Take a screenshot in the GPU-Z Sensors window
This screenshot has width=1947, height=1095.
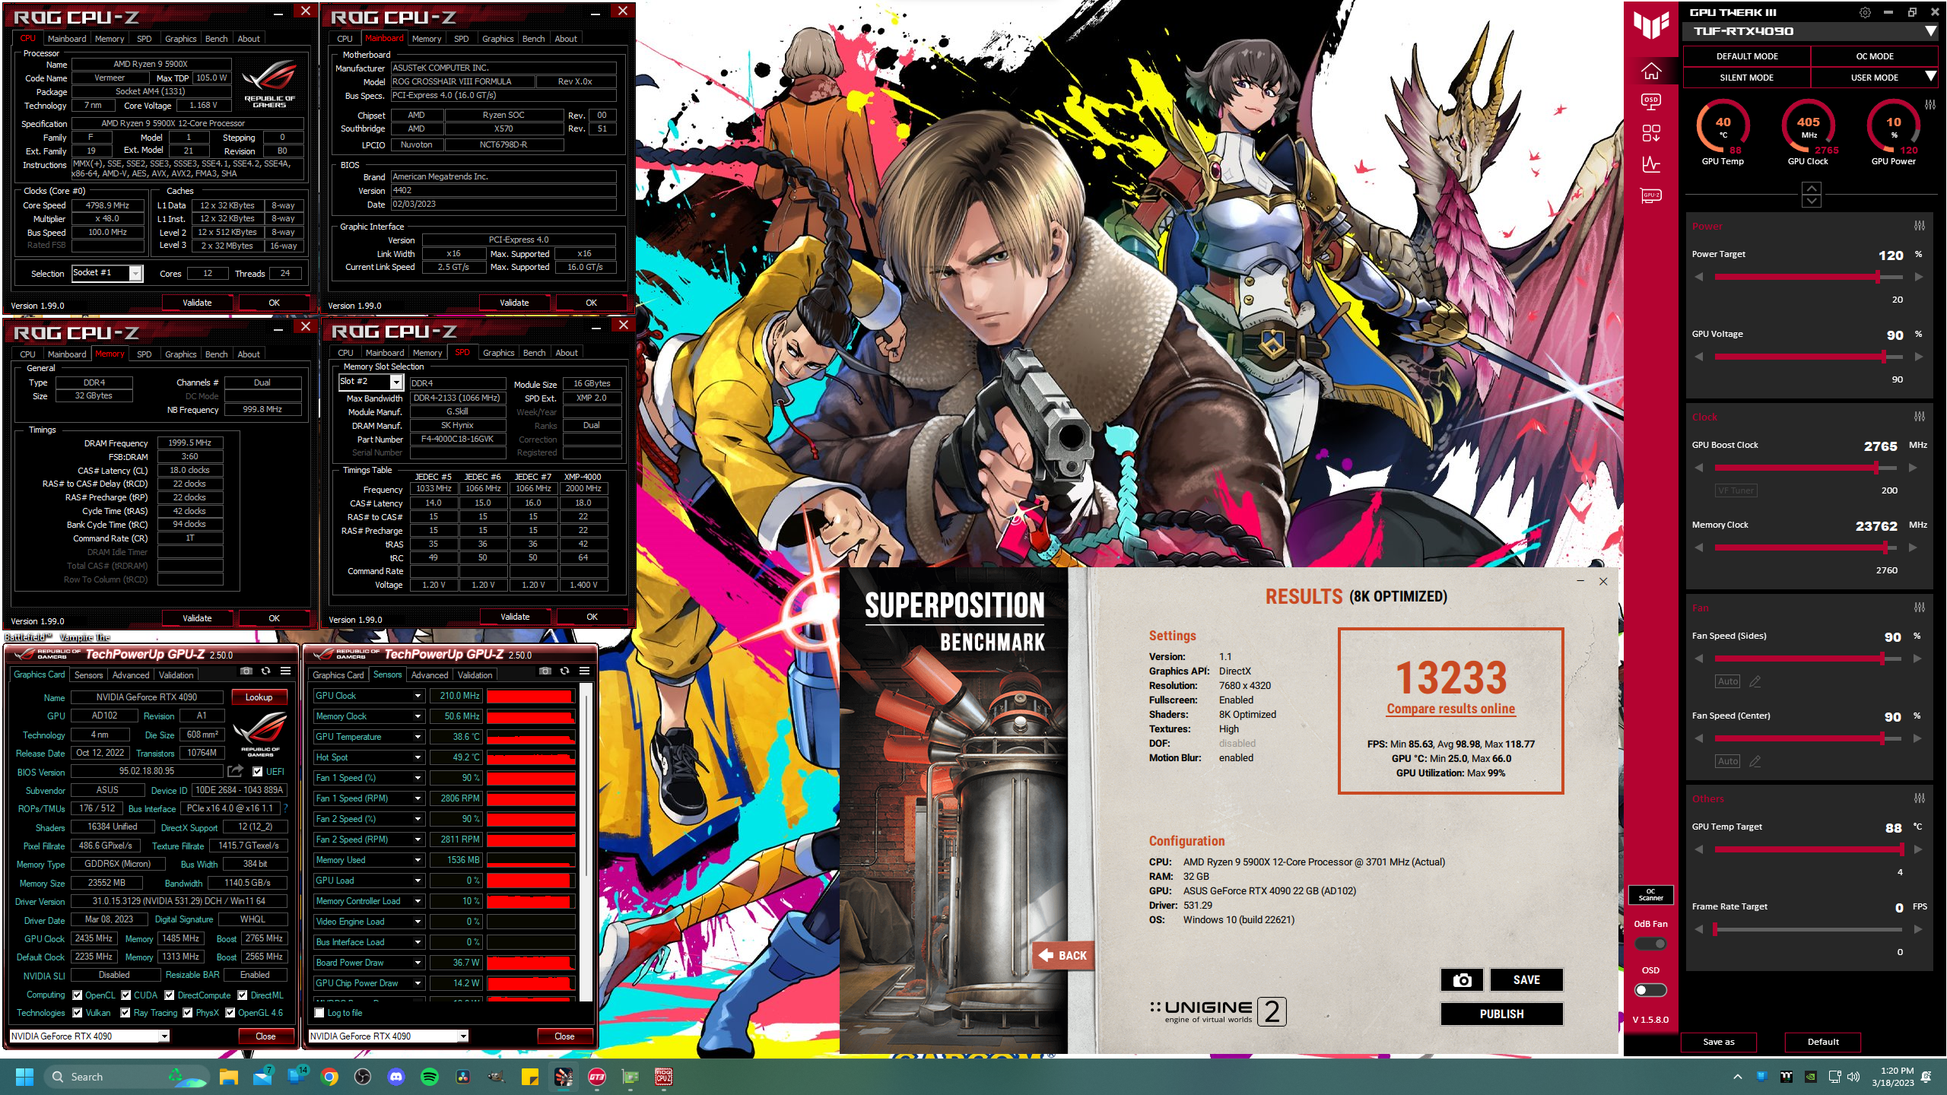545,671
